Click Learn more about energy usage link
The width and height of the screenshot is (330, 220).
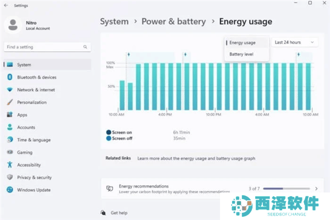pos(196,158)
